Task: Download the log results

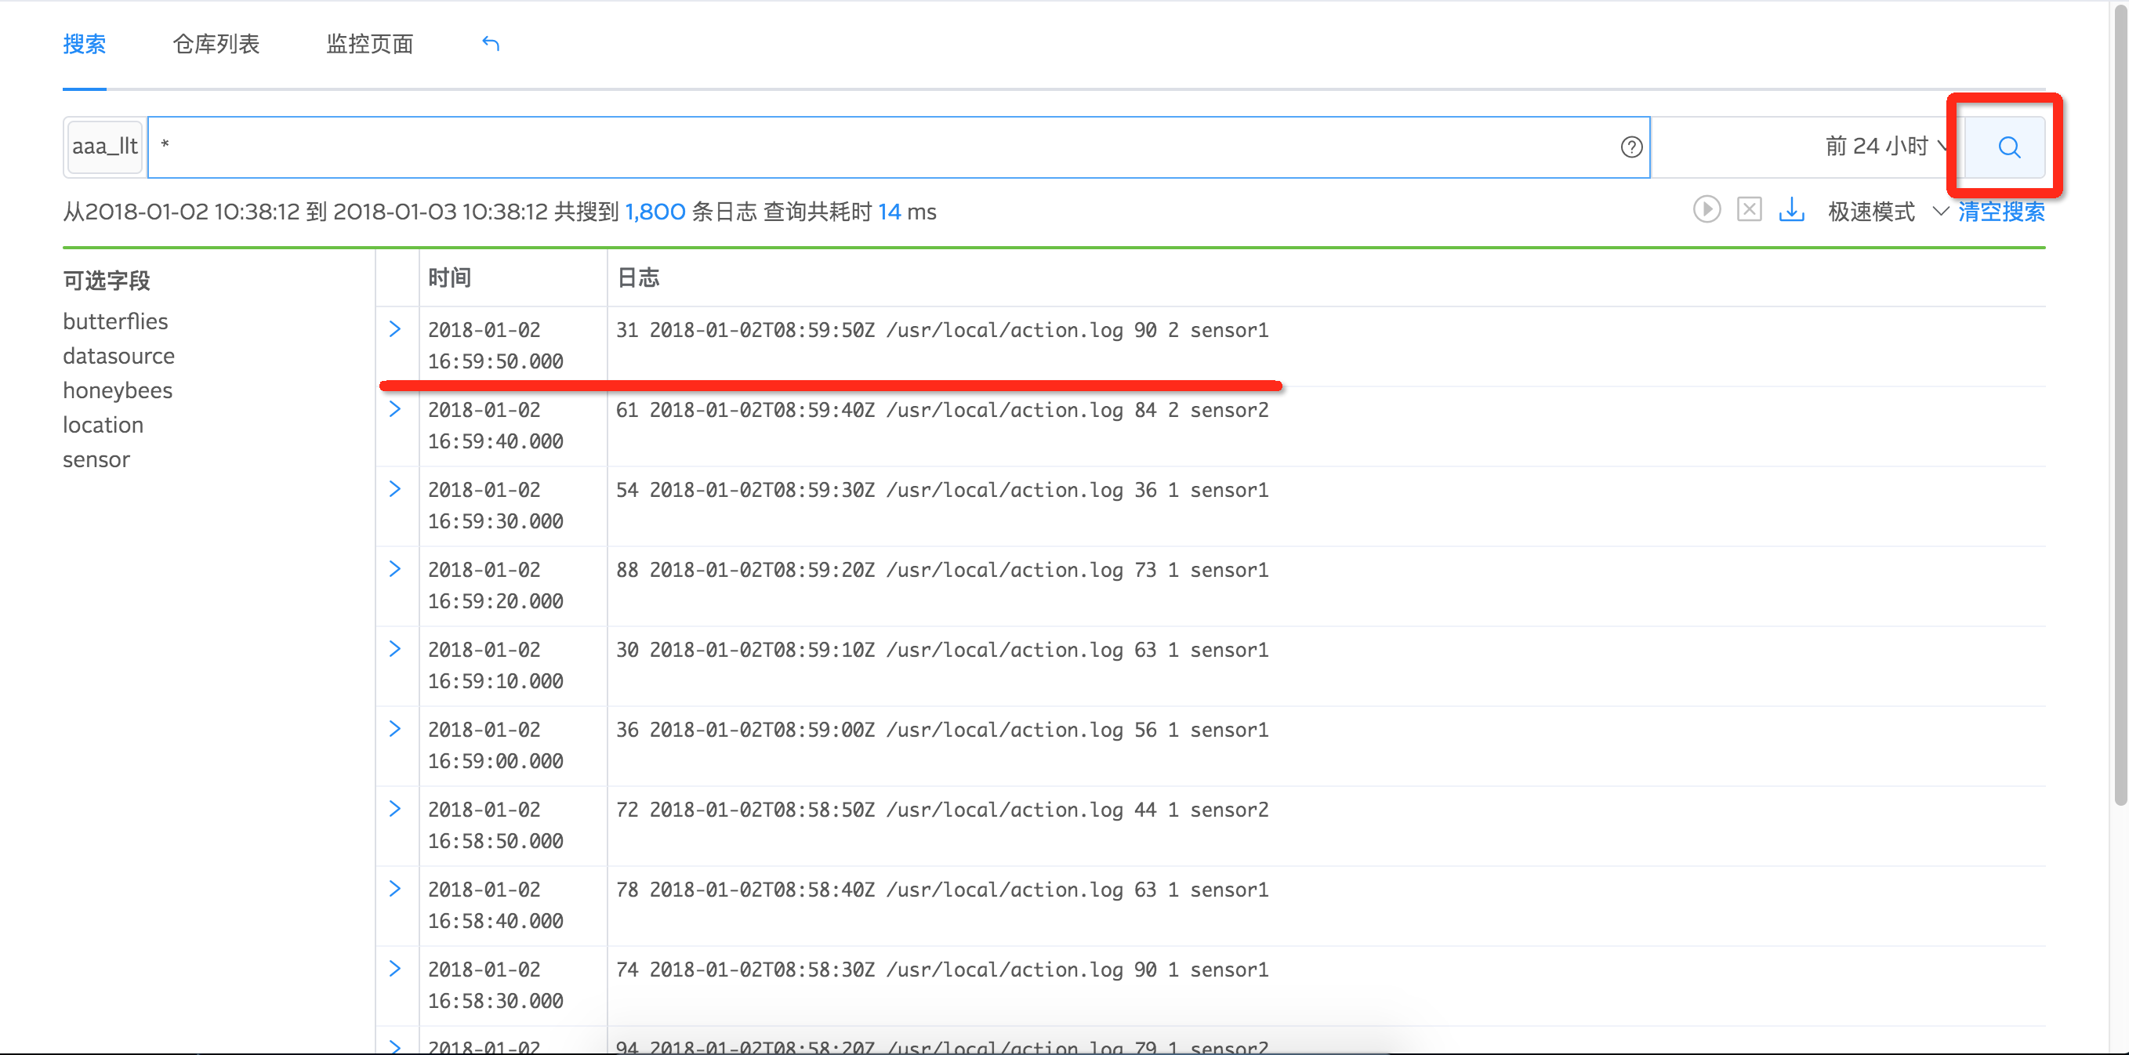Action: click(1791, 210)
